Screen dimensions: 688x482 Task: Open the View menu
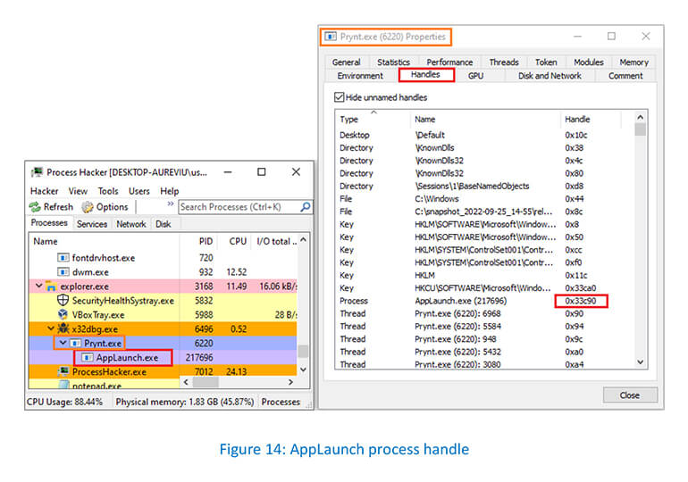pyautogui.click(x=78, y=191)
